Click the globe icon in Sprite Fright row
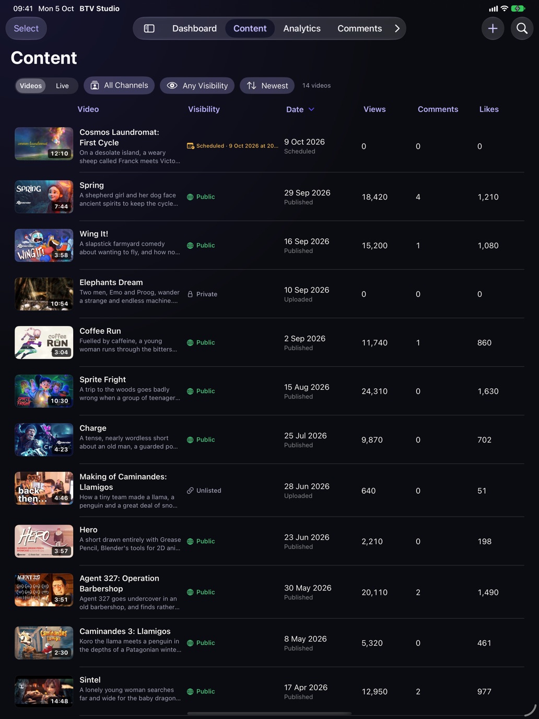The image size is (539, 719). tap(190, 391)
